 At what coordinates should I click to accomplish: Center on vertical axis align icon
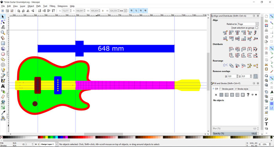pos(237,33)
